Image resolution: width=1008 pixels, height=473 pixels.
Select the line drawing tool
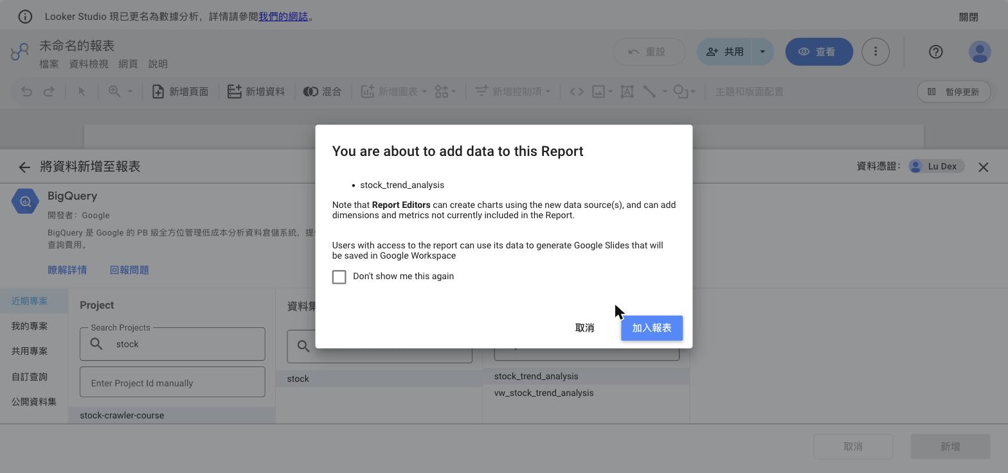[649, 92]
